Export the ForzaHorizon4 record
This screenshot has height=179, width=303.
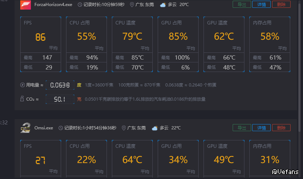(242, 5)
